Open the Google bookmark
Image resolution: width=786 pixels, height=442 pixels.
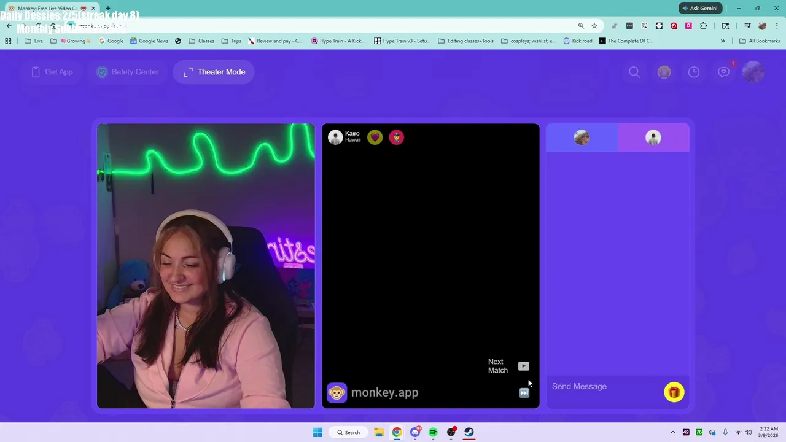pos(111,41)
